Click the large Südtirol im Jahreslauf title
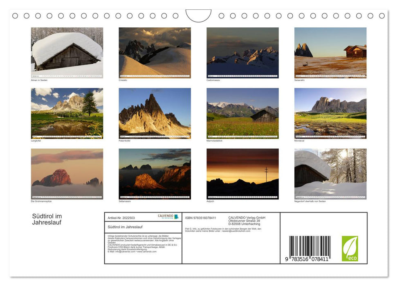Image resolution: width=397 pixels, height=286 pixels. click(x=47, y=219)
